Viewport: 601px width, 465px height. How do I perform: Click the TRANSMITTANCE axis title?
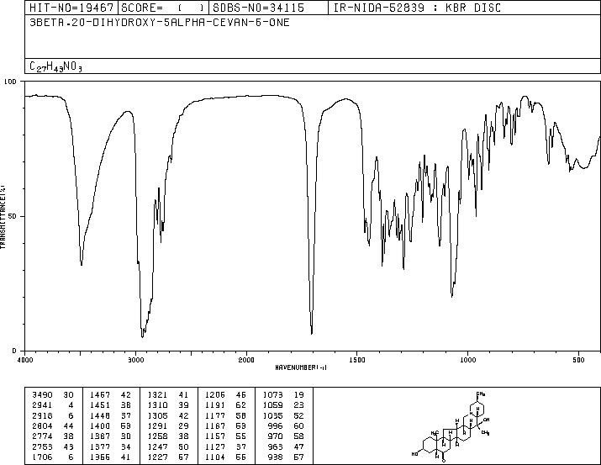(3, 217)
